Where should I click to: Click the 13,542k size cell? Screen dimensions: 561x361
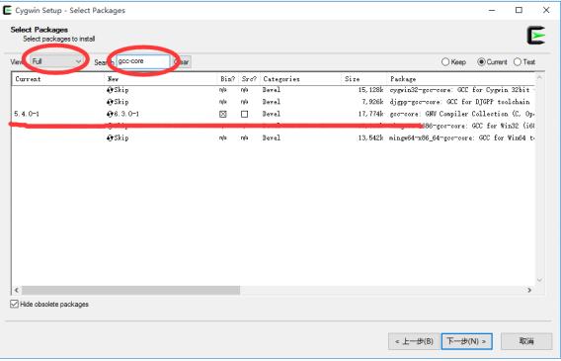370,137
